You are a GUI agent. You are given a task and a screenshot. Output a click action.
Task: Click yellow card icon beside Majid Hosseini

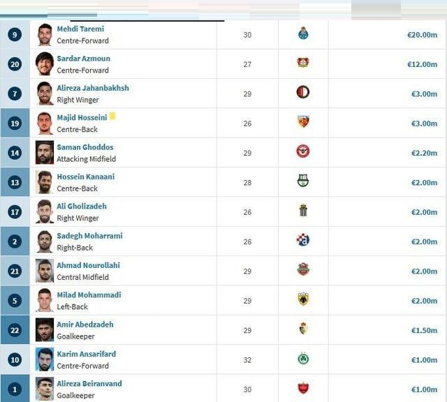tap(112, 117)
